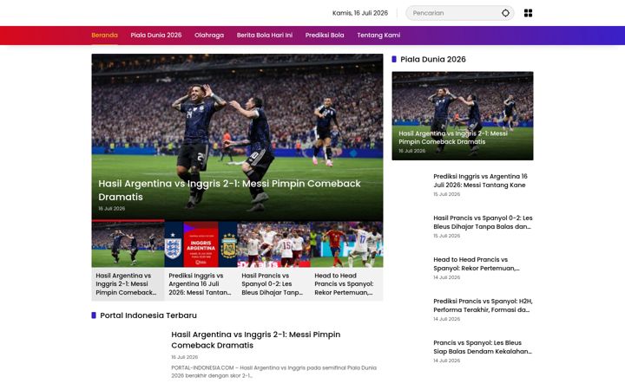Image resolution: width=625 pixels, height=390 pixels.
Task: Go to Beranda menu item
Action: (104, 35)
